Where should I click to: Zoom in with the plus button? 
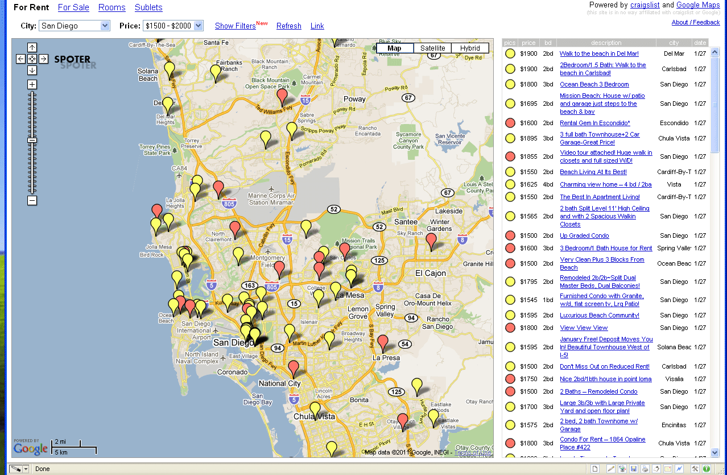[32, 84]
